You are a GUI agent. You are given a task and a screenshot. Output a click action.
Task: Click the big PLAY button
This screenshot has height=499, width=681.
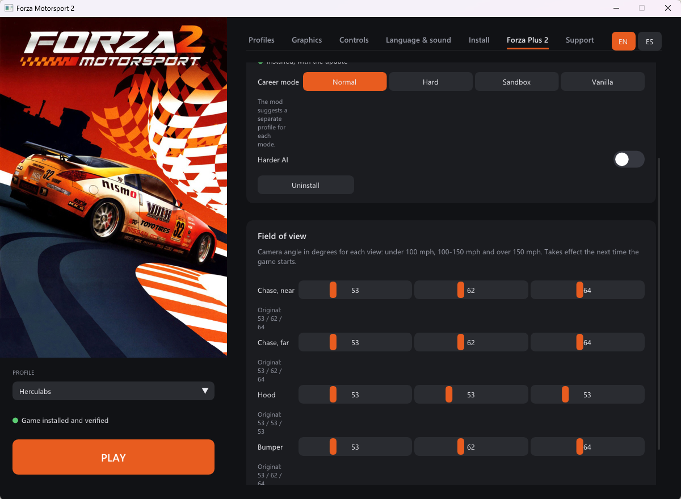click(x=113, y=457)
